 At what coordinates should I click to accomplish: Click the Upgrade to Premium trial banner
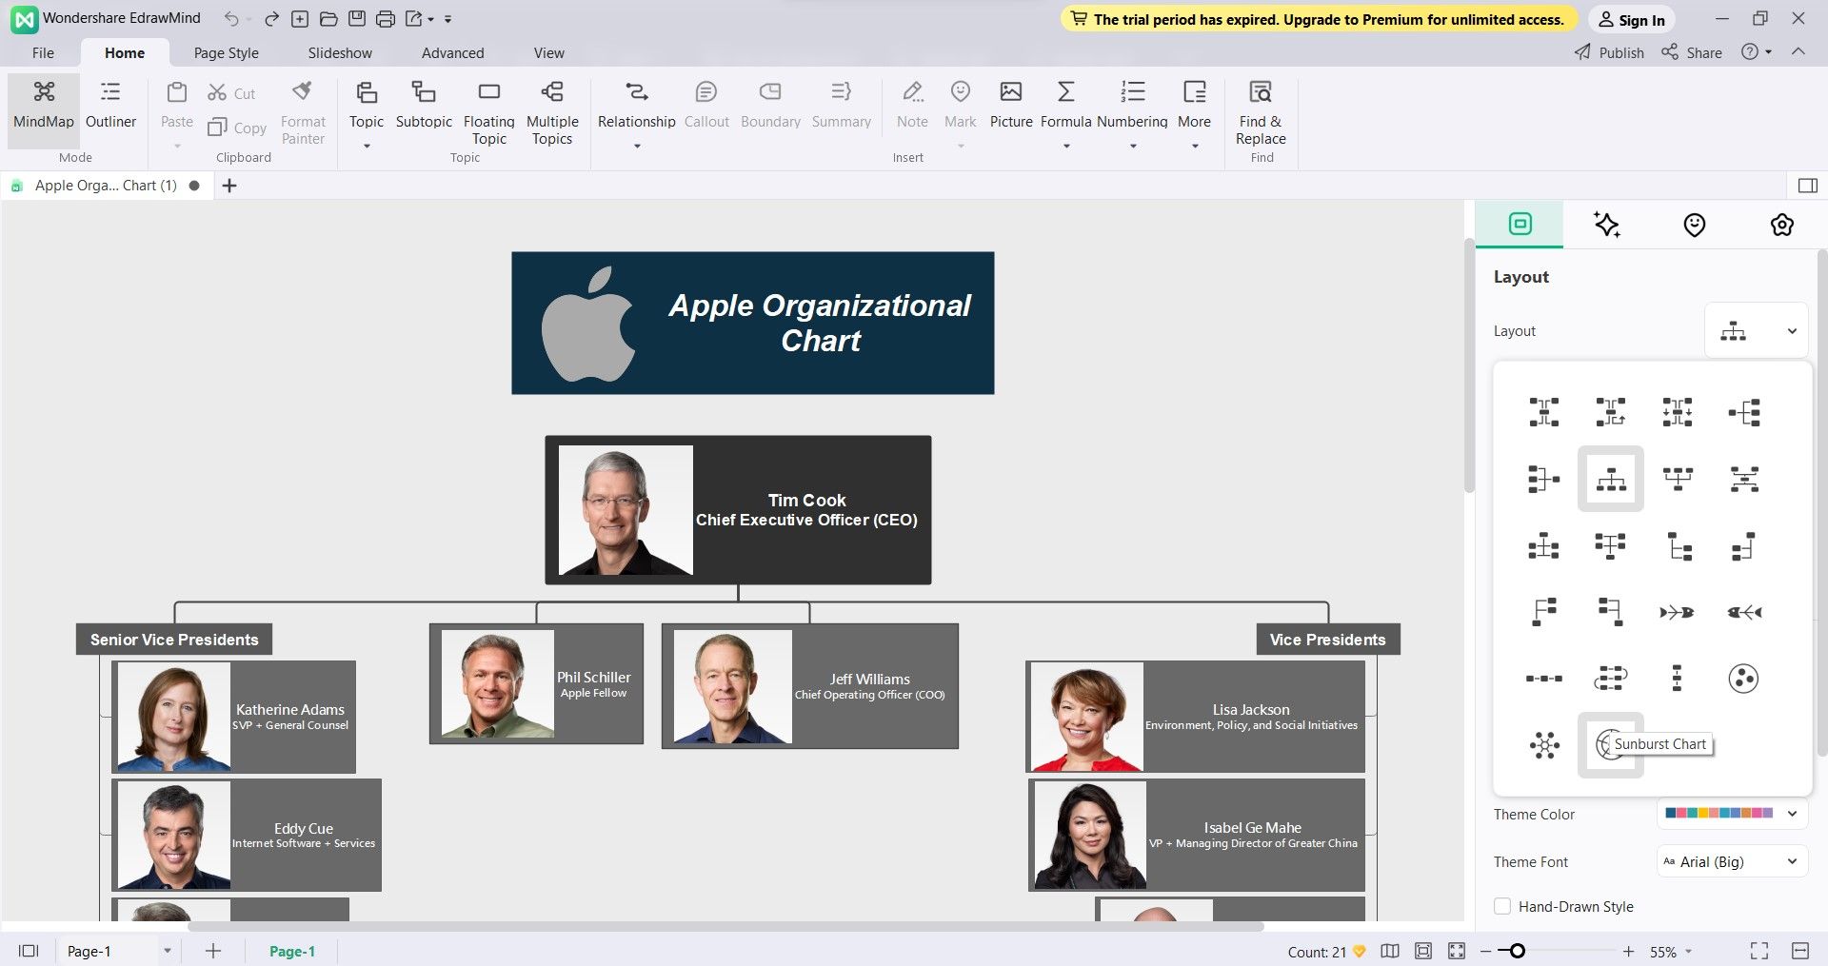pyautogui.click(x=1318, y=19)
